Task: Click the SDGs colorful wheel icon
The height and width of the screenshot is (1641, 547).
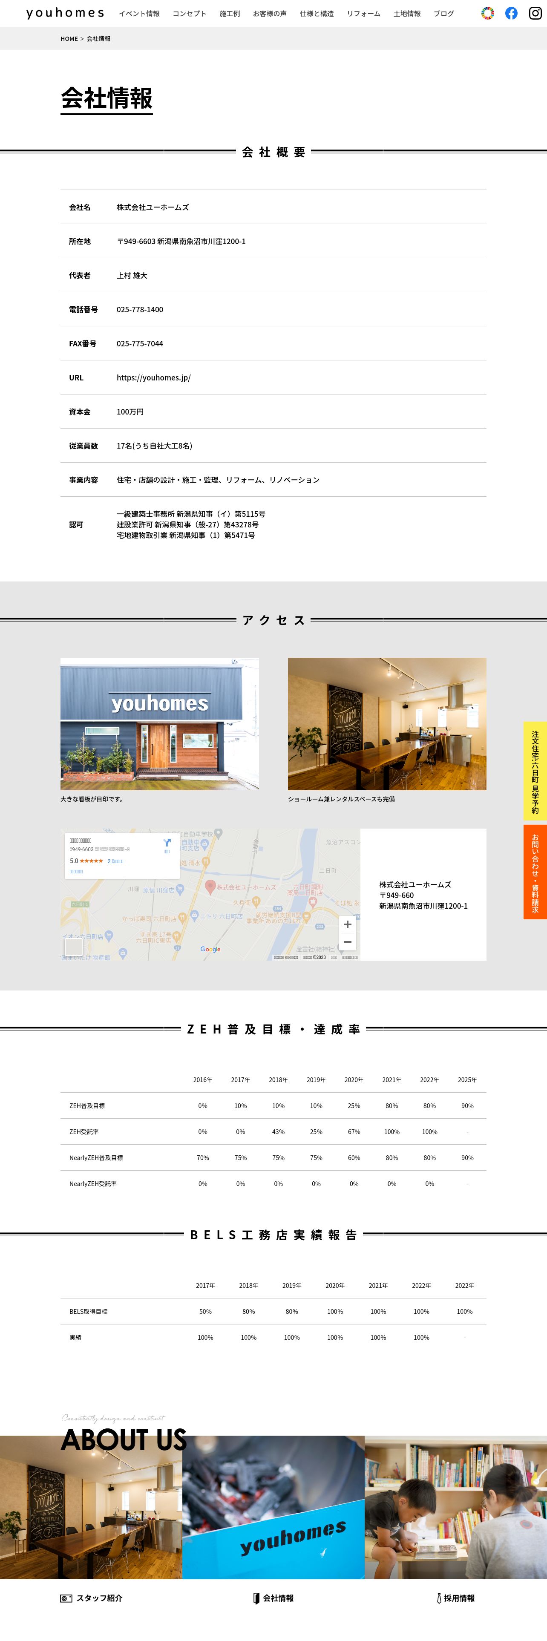Action: coord(487,13)
